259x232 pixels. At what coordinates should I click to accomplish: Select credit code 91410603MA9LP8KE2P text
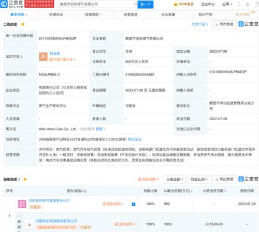pyautogui.click(x=57, y=39)
